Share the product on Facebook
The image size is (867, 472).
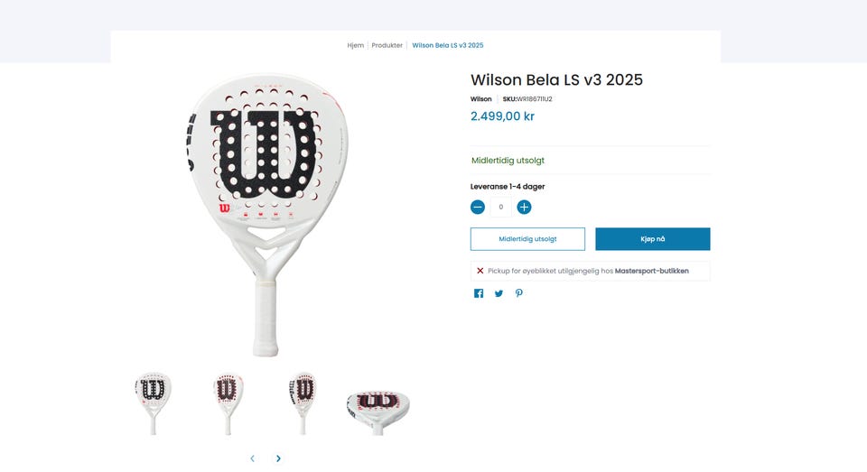point(479,293)
